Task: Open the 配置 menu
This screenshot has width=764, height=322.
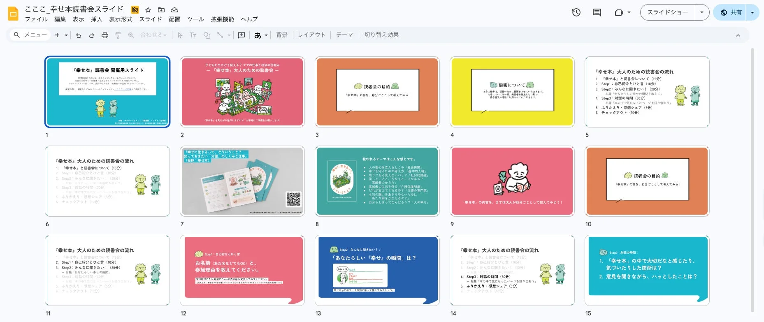Action: click(x=174, y=19)
